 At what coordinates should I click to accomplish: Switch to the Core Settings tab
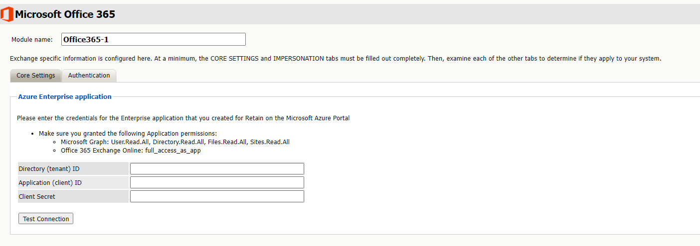(x=36, y=76)
